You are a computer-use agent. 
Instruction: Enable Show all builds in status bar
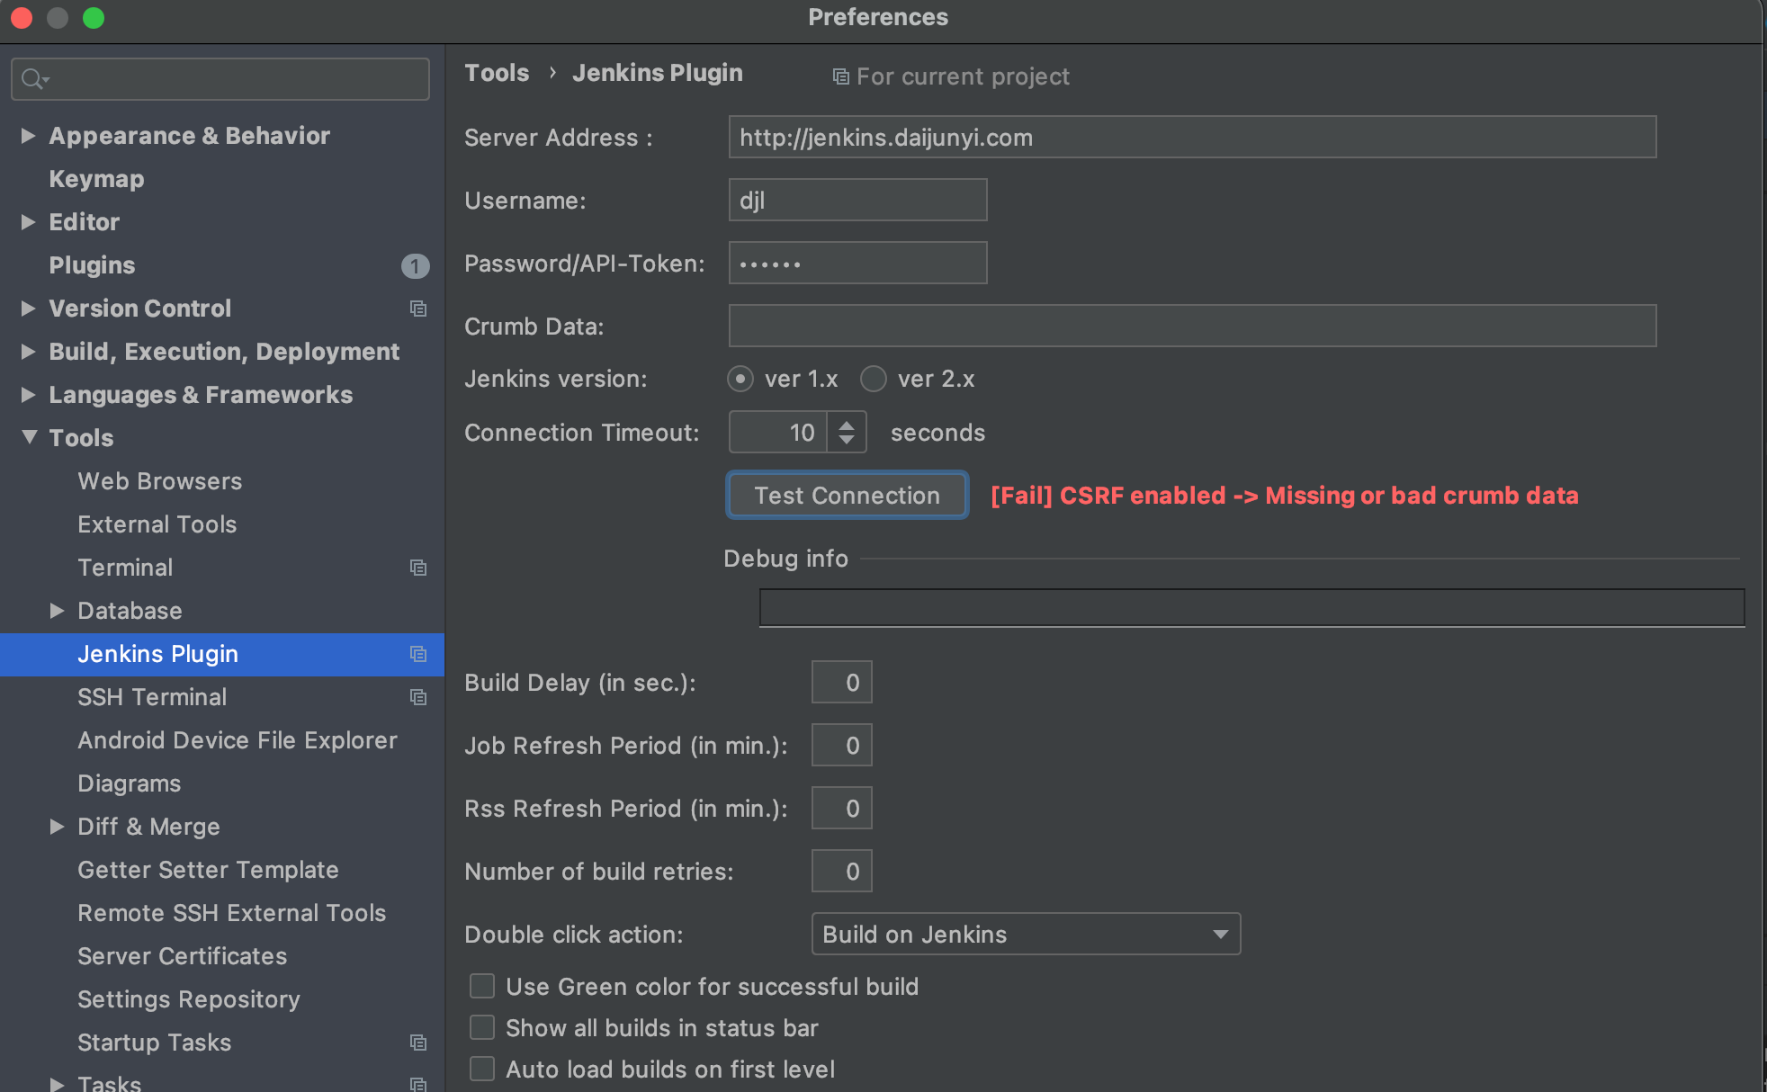[482, 1027]
